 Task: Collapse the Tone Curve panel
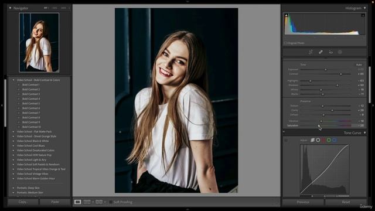[364, 132]
